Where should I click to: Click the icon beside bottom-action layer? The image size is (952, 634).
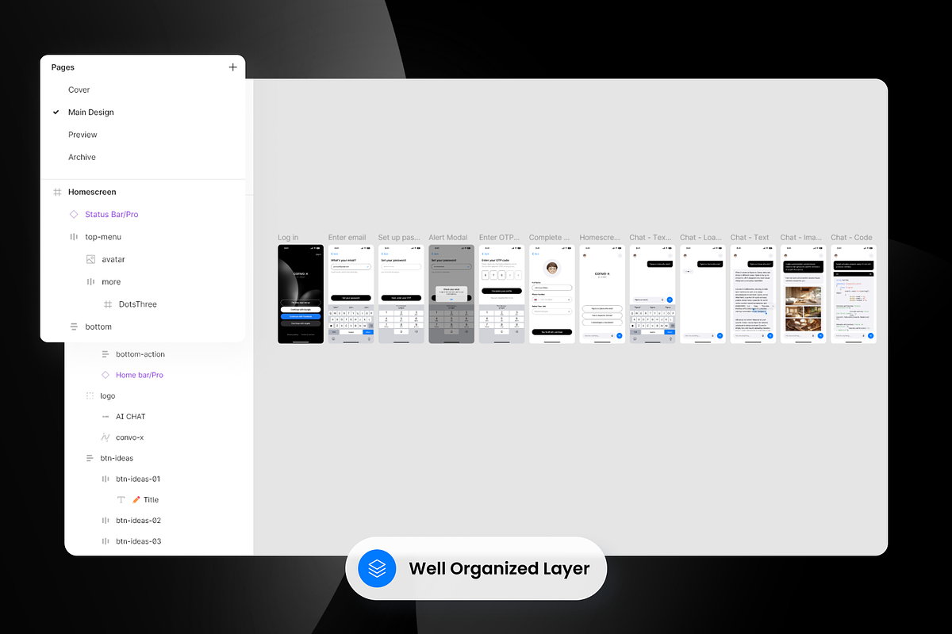coord(106,354)
